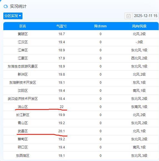
Task: Select the 蔡甸区 row name
Action: tap(23, 139)
